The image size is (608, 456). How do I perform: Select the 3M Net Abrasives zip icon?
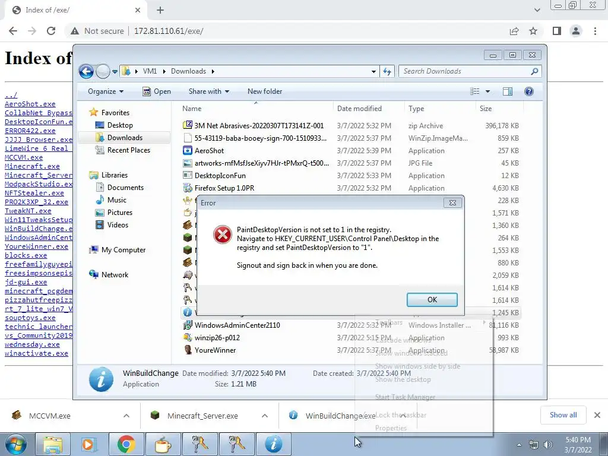tap(188, 125)
